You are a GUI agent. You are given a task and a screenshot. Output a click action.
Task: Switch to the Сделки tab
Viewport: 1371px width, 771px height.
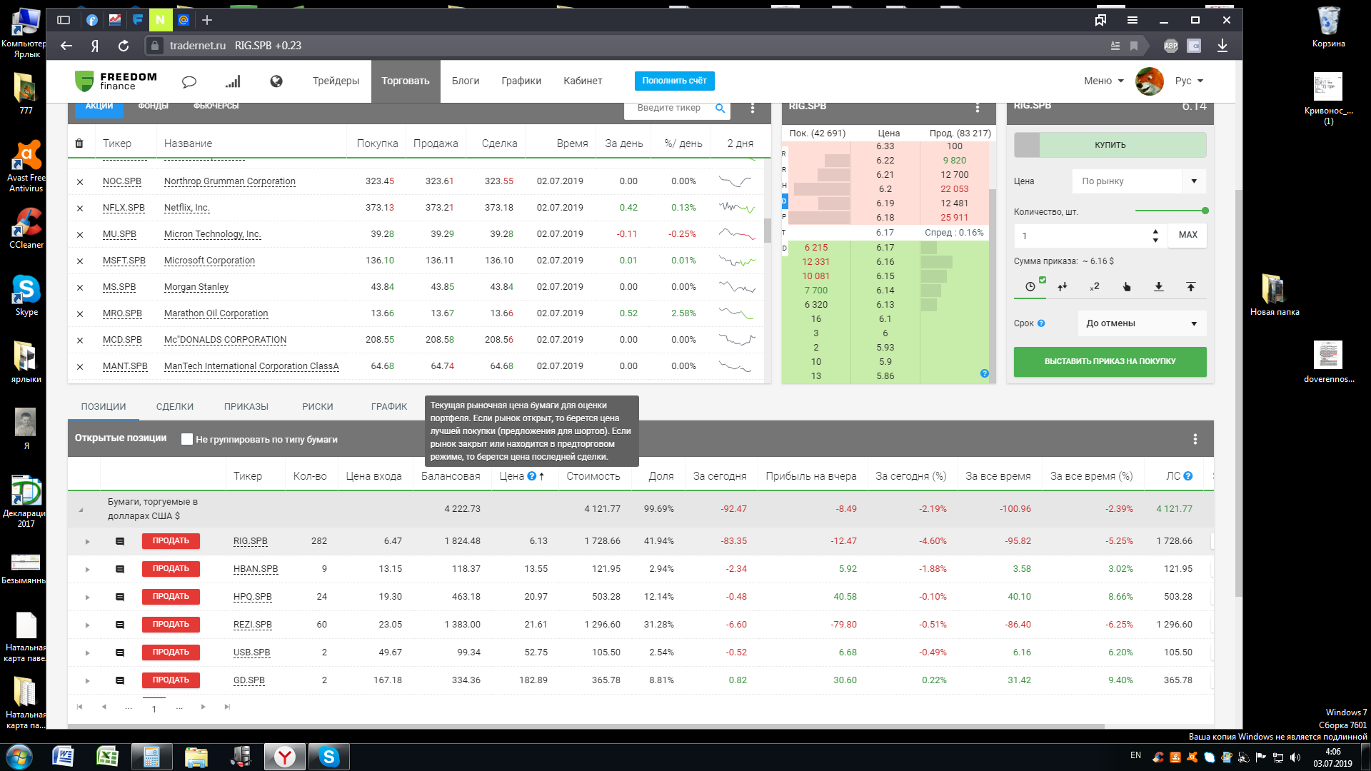pyautogui.click(x=175, y=407)
